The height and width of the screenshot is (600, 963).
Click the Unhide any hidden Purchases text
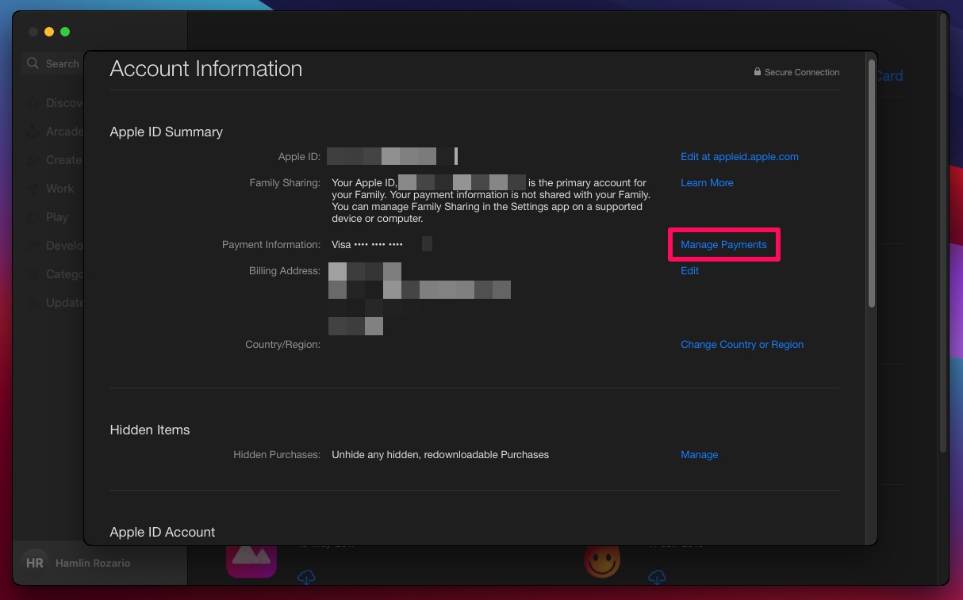[x=440, y=455]
